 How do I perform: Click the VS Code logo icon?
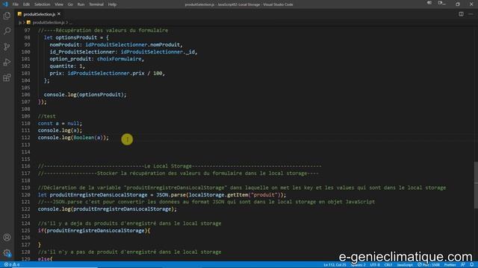point(5,4)
